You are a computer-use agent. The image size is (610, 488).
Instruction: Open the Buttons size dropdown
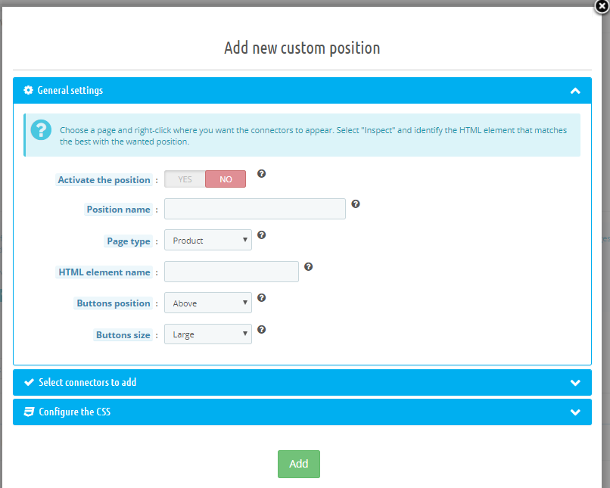[x=208, y=334]
